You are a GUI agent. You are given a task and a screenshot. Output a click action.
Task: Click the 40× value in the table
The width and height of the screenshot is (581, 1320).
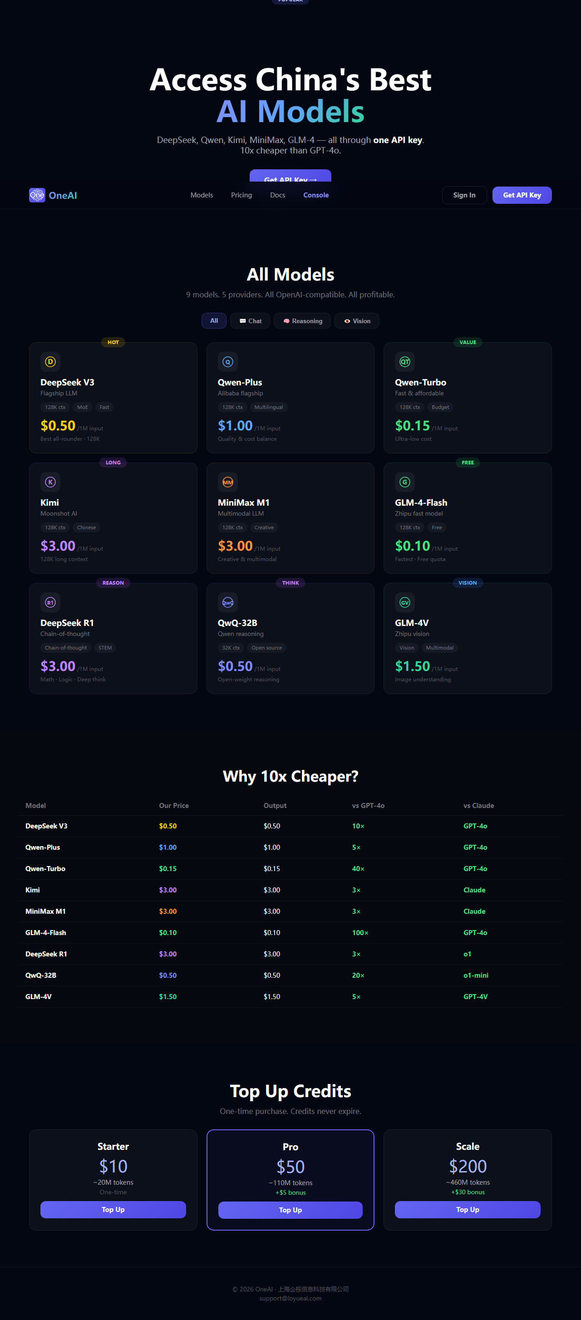[358, 868]
